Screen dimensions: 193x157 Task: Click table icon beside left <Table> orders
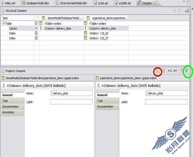41,23
